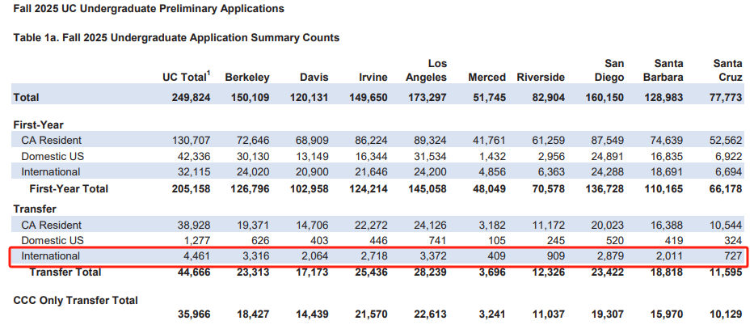Select Los Angeles total value 173,297
Screen dimensions: 754x325
pyautogui.click(x=427, y=98)
